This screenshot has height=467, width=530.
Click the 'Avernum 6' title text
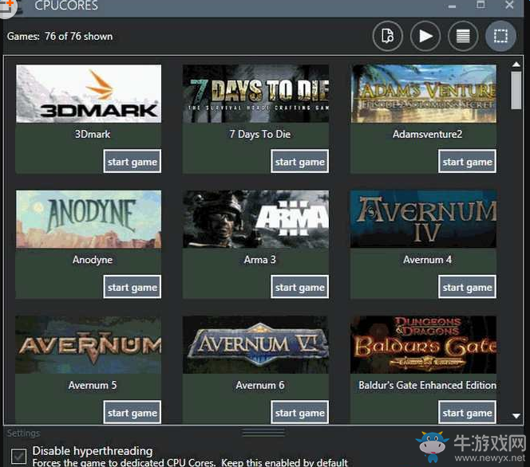point(260,386)
